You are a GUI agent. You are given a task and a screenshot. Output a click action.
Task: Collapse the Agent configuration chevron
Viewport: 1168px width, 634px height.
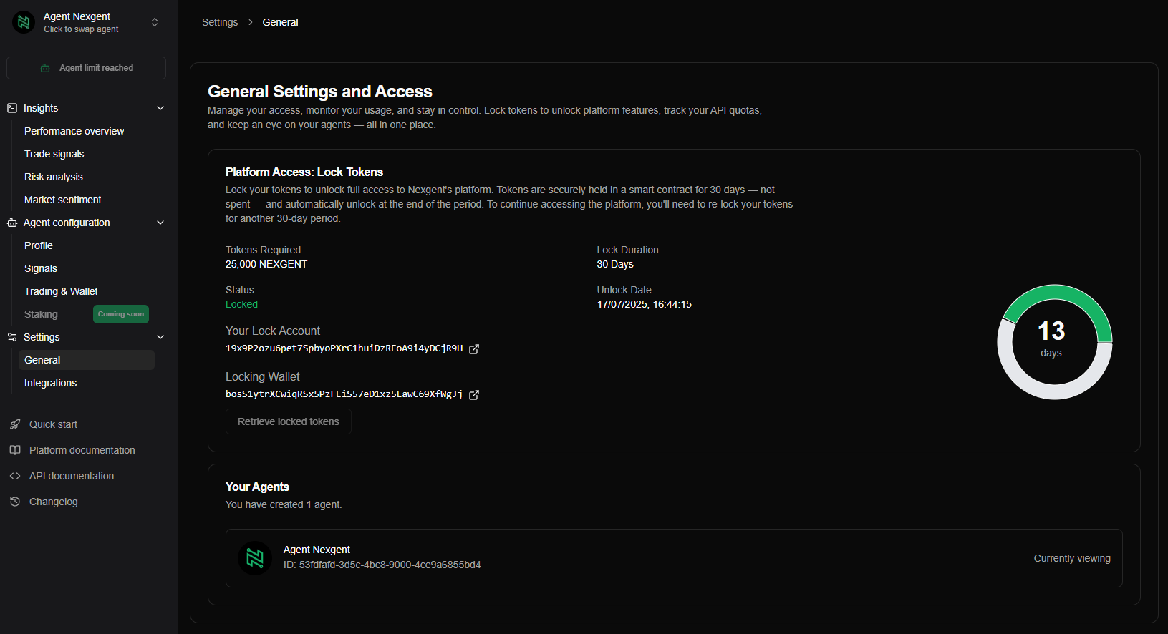tap(160, 223)
